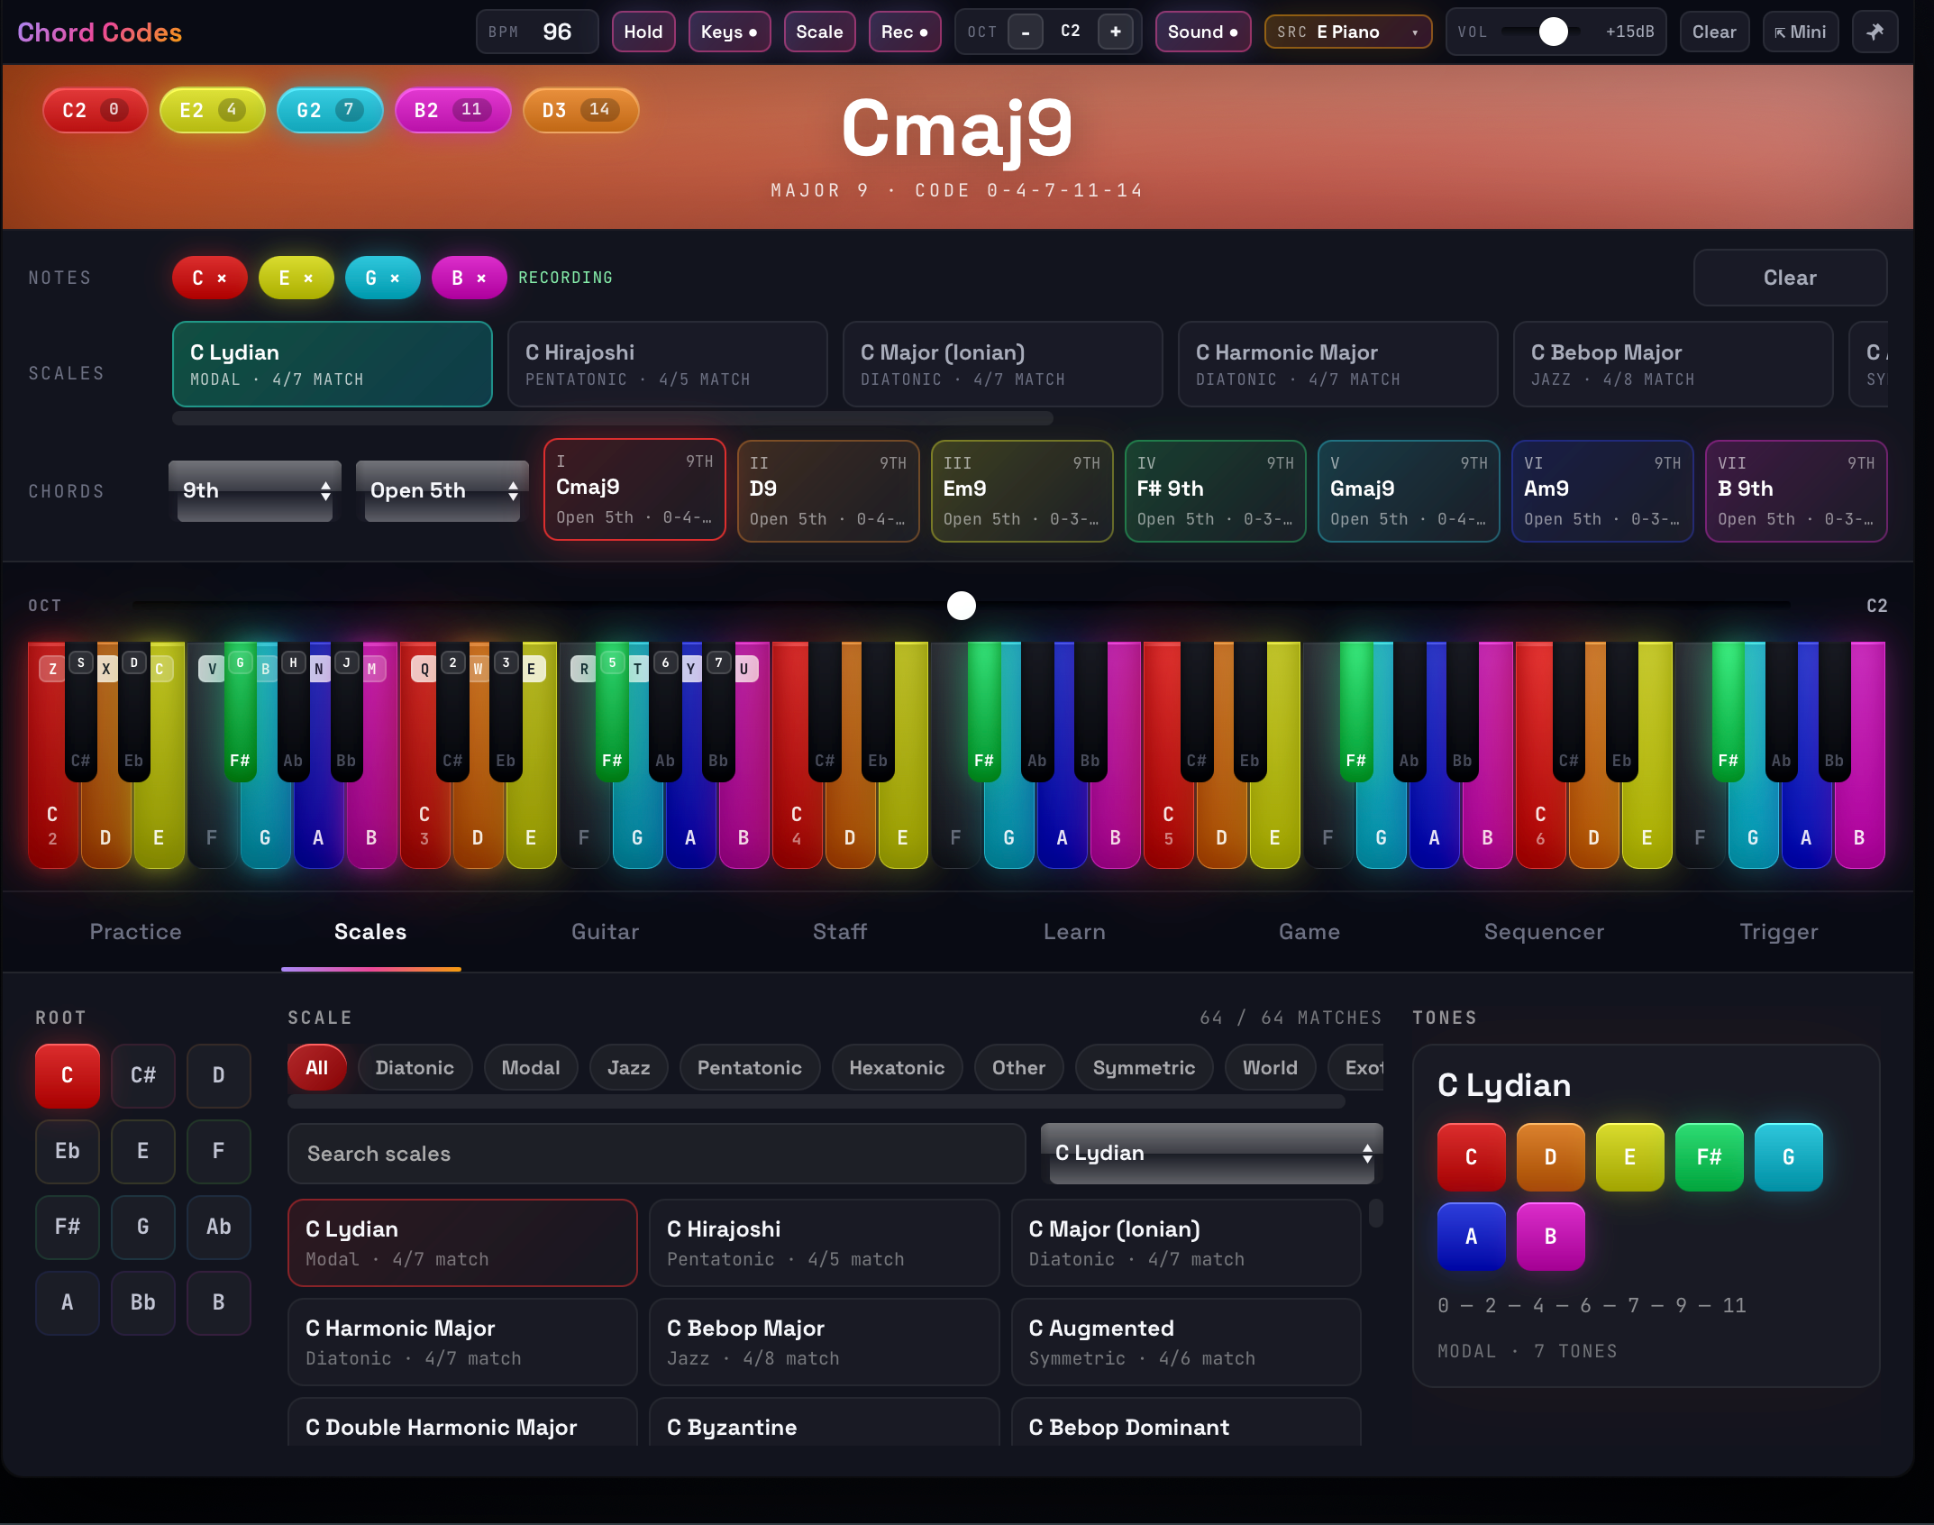Remove the C note chip
The width and height of the screenshot is (1934, 1525).
tap(210, 278)
